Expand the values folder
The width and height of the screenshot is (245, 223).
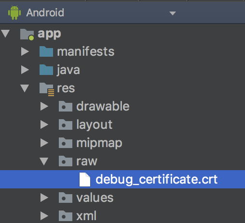tap(44, 198)
